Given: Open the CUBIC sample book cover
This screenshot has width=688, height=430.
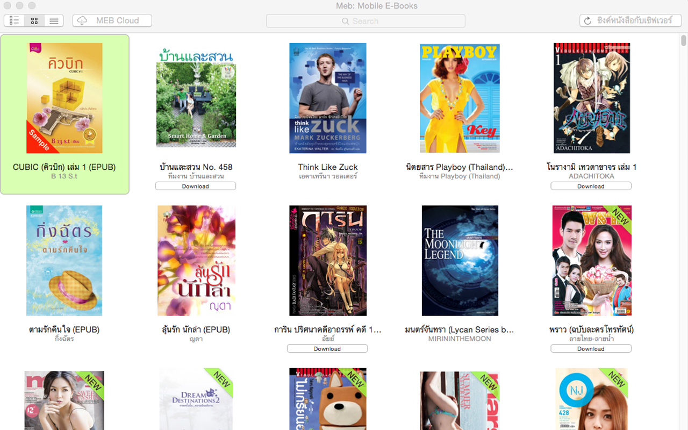Looking at the screenshot, I should 64,98.
